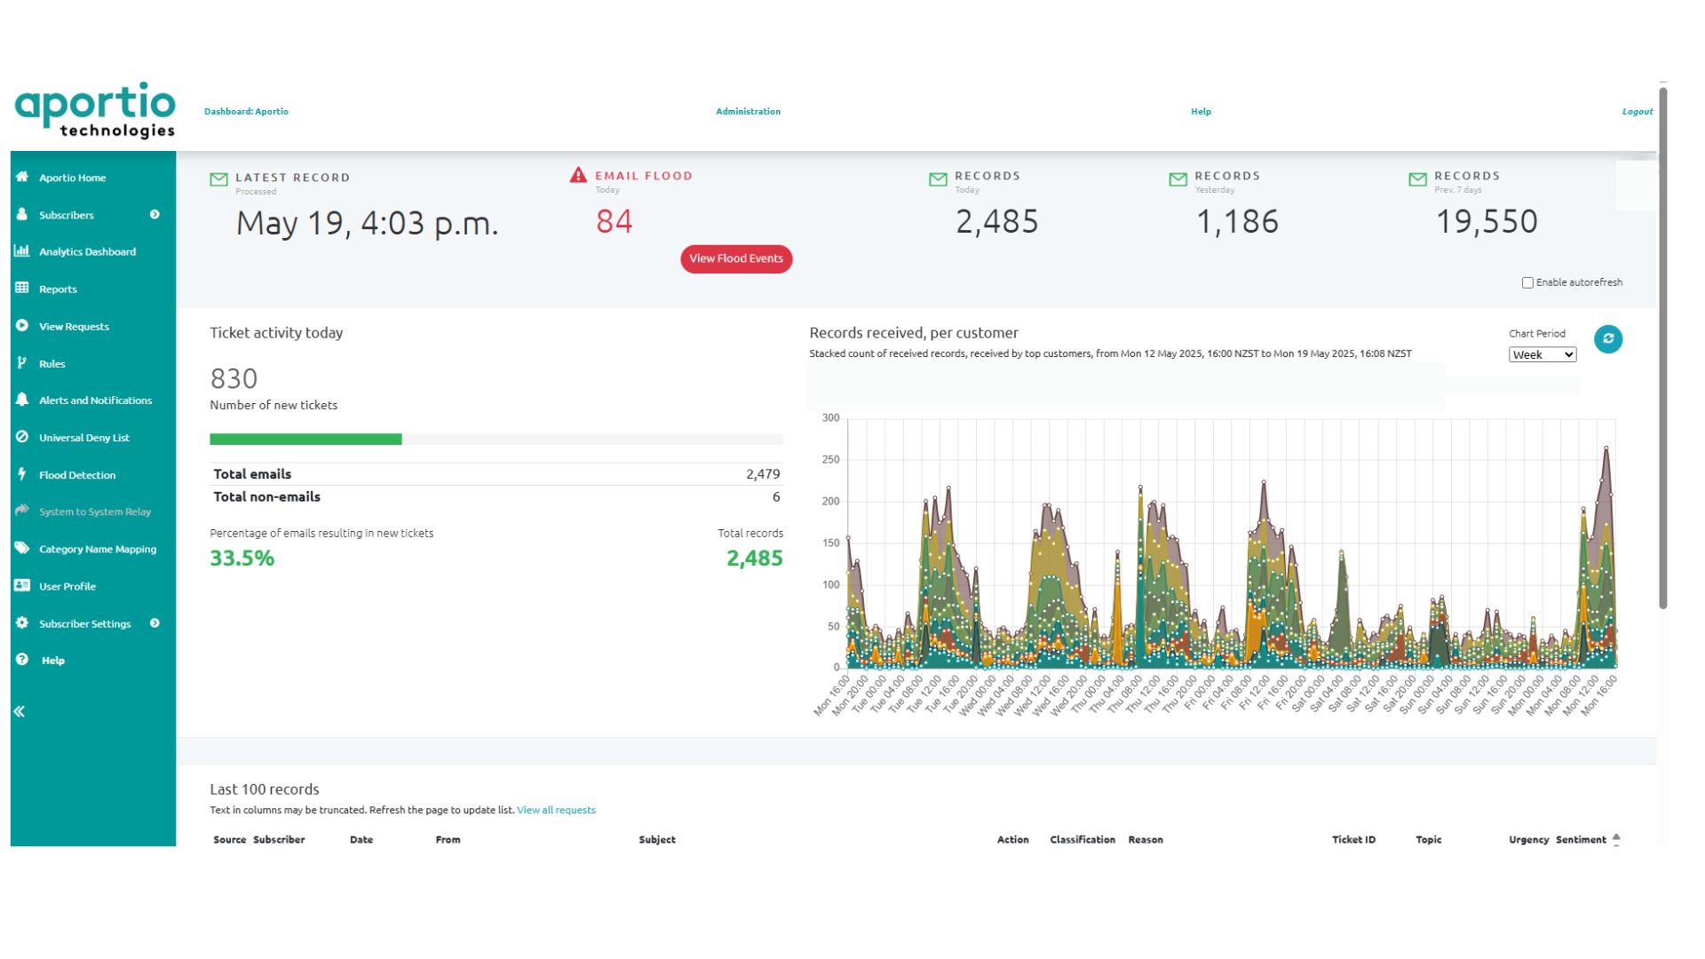1705x959 pixels.
Task: Expand the Subscriber Settings submenu arrow
Action: point(155,623)
